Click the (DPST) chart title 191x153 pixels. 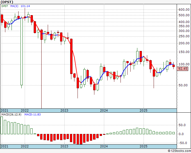7,2
